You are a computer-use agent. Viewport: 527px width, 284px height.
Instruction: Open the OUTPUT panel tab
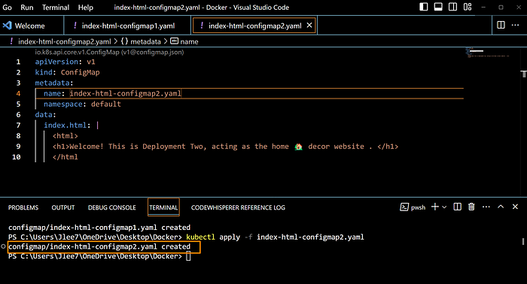(62, 207)
